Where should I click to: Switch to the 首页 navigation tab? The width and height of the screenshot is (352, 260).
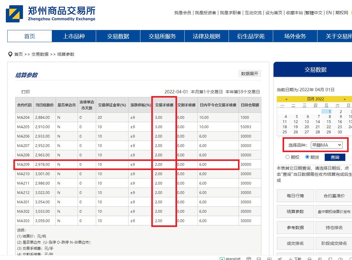(x=29, y=36)
